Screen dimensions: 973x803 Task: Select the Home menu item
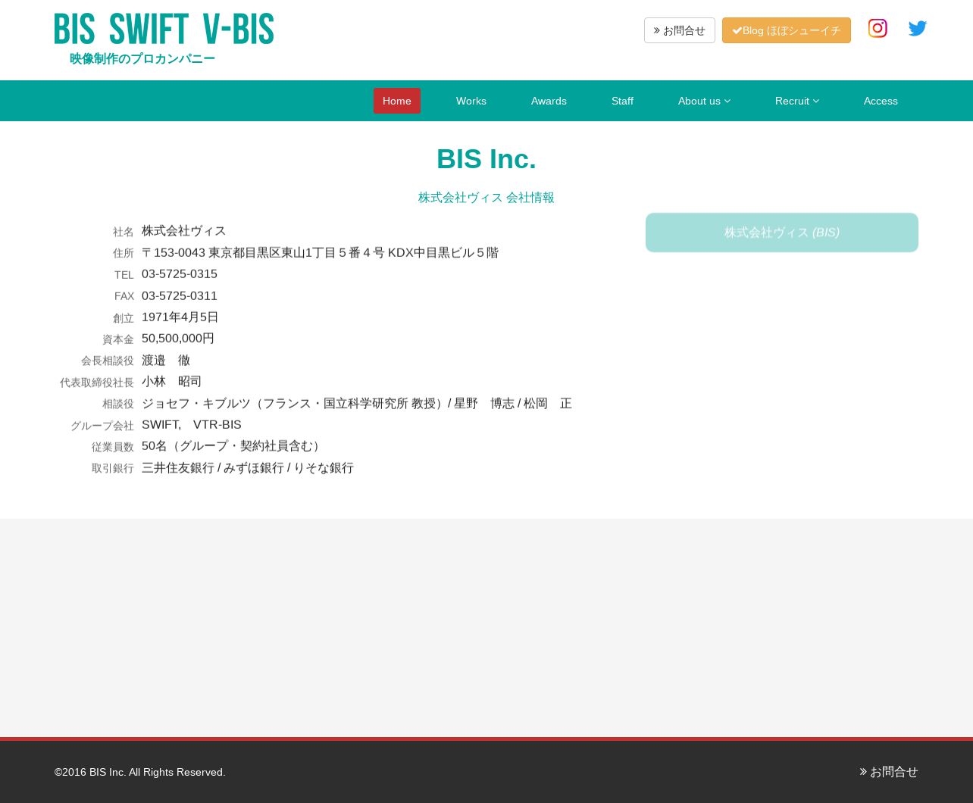397,101
